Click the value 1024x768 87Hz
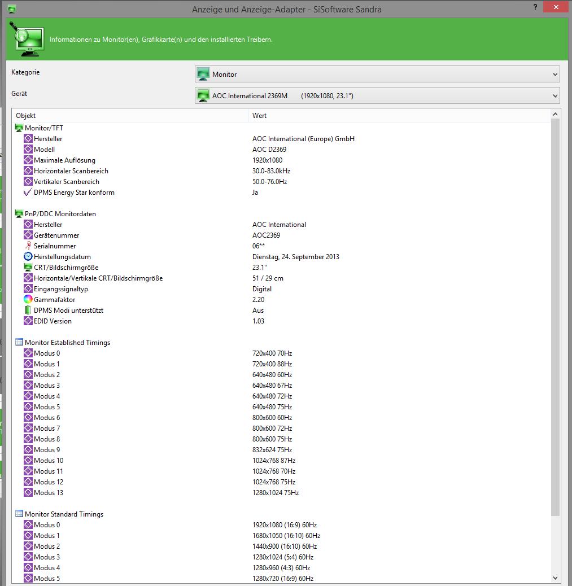This screenshot has height=586, width=572. point(274,461)
